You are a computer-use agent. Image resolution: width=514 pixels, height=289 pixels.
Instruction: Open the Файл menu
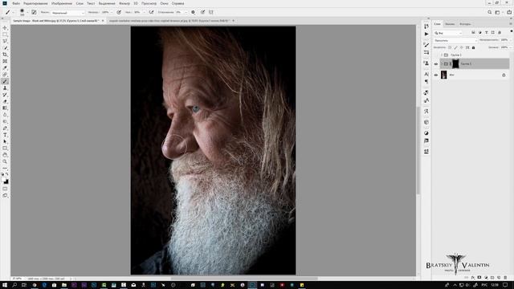coord(16,3)
